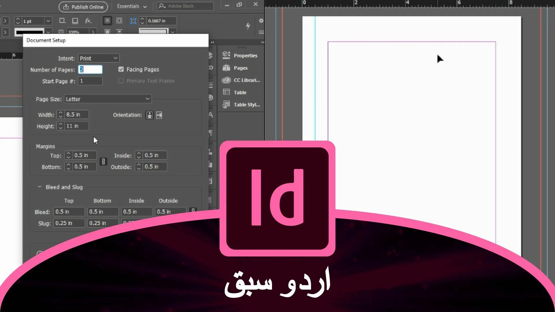Open the 100% opacity slider arrow
The width and height of the screenshot is (555, 312).
coord(93,32)
